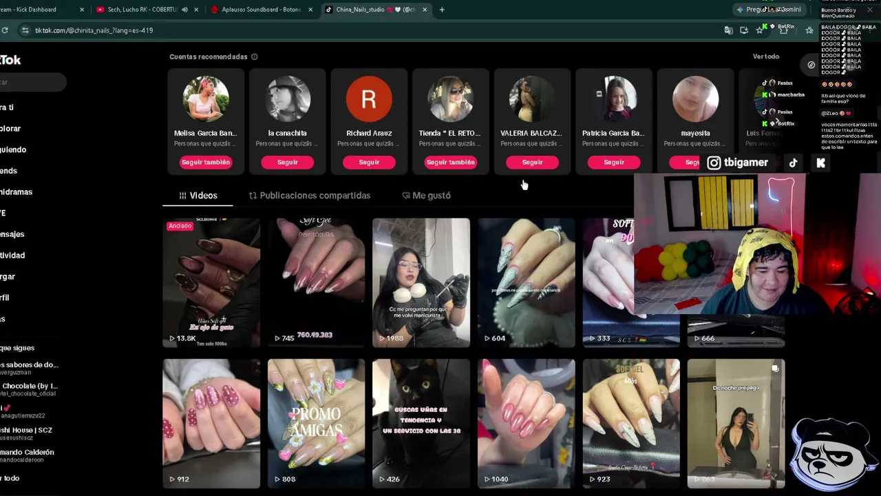The width and height of the screenshot is (881, 496).
Task: Follow Richard Arauz
Action: coord(369,162)
